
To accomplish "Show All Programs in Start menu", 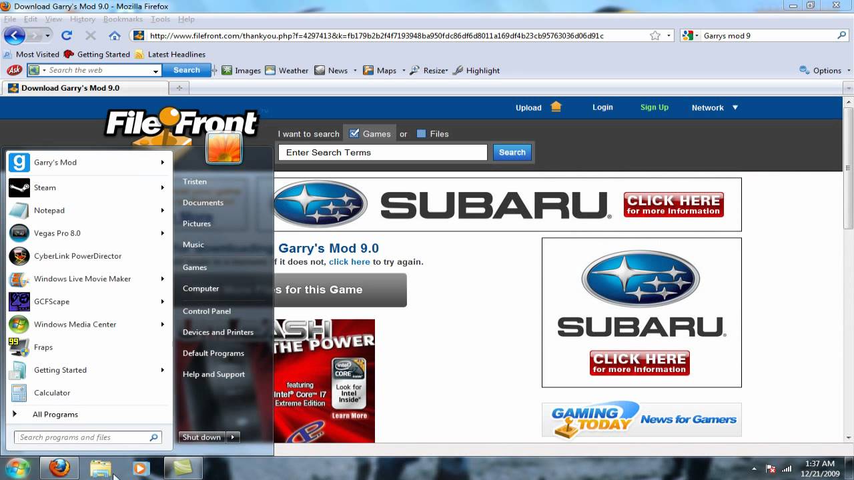I will [55, 415].
